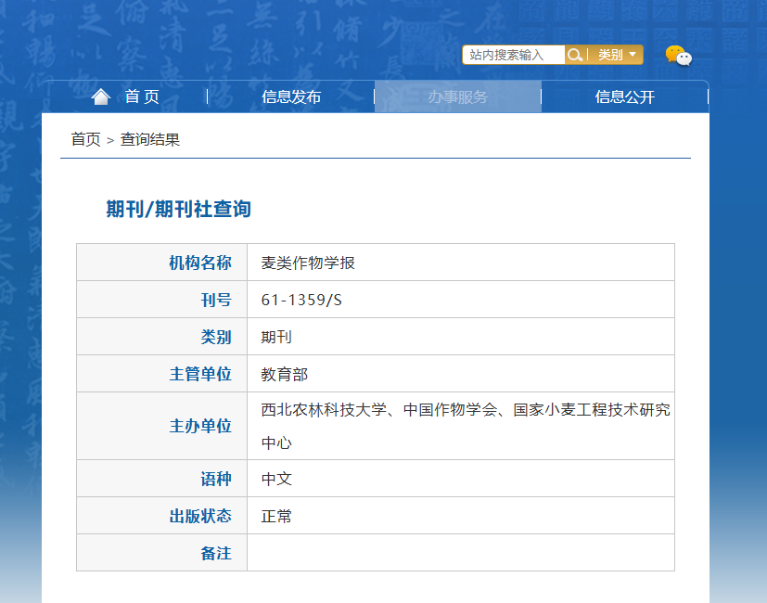Select the sponsor text 西北农林科技大学
Screen dimensions: 767x603
(324, 409)
